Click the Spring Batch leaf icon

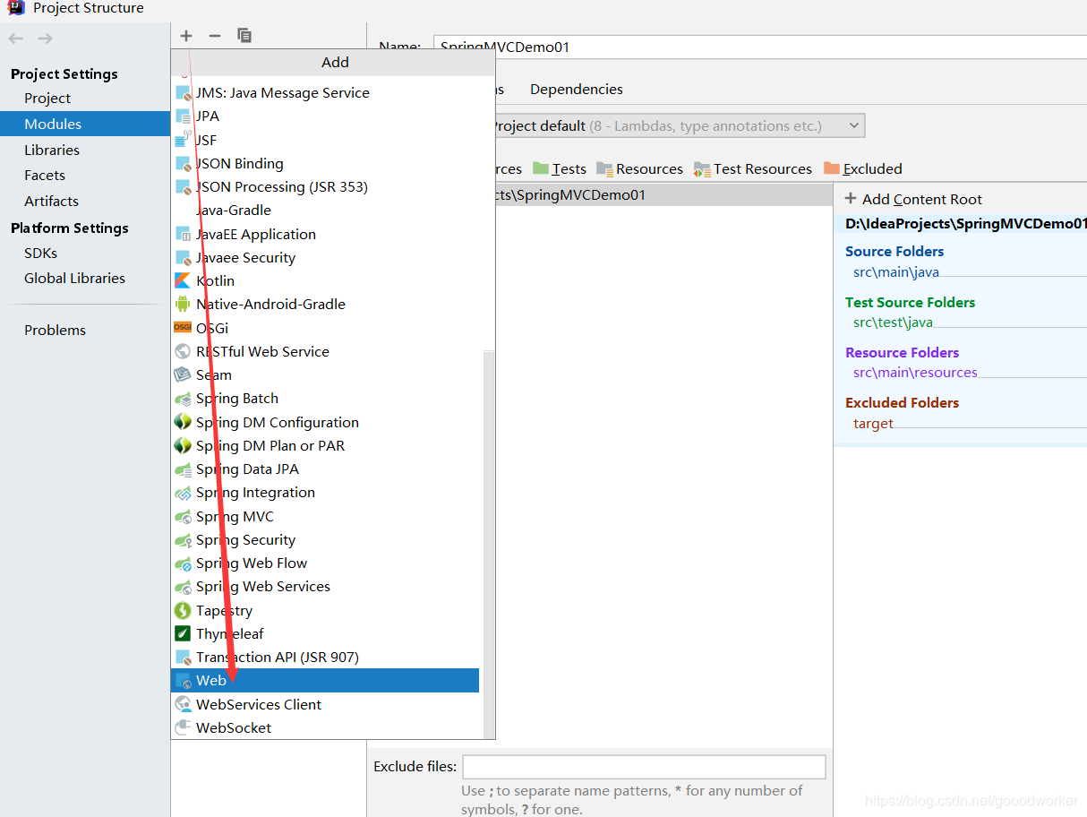[183, 398]
